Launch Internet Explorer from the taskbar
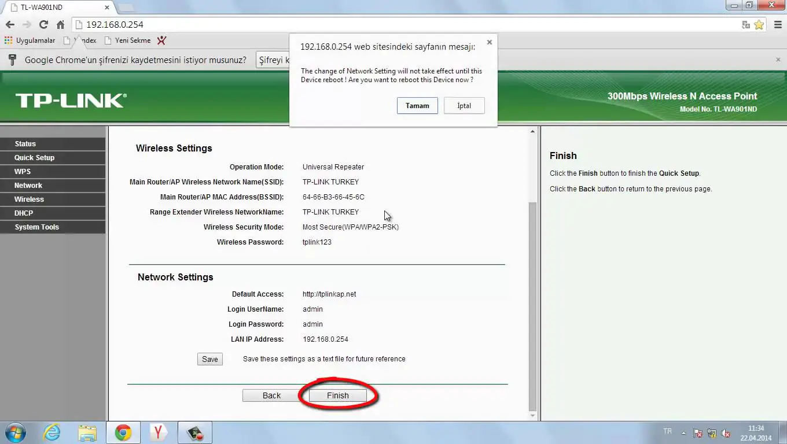787x444 pixels. pyautogui.click(x=52, y=432)
